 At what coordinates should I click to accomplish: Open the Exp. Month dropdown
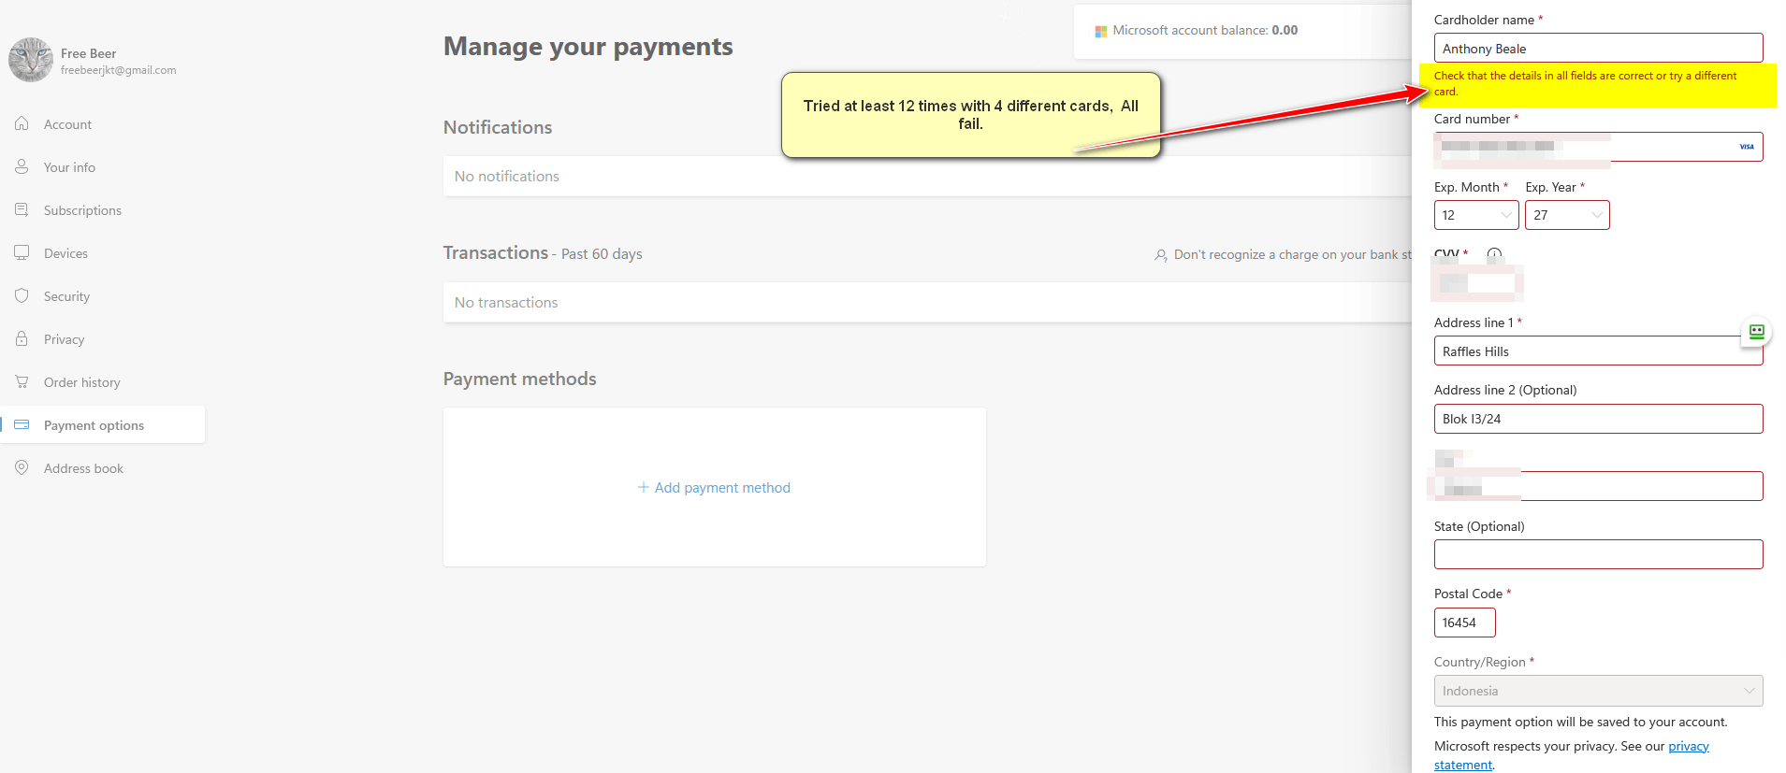click(1475, 215)
